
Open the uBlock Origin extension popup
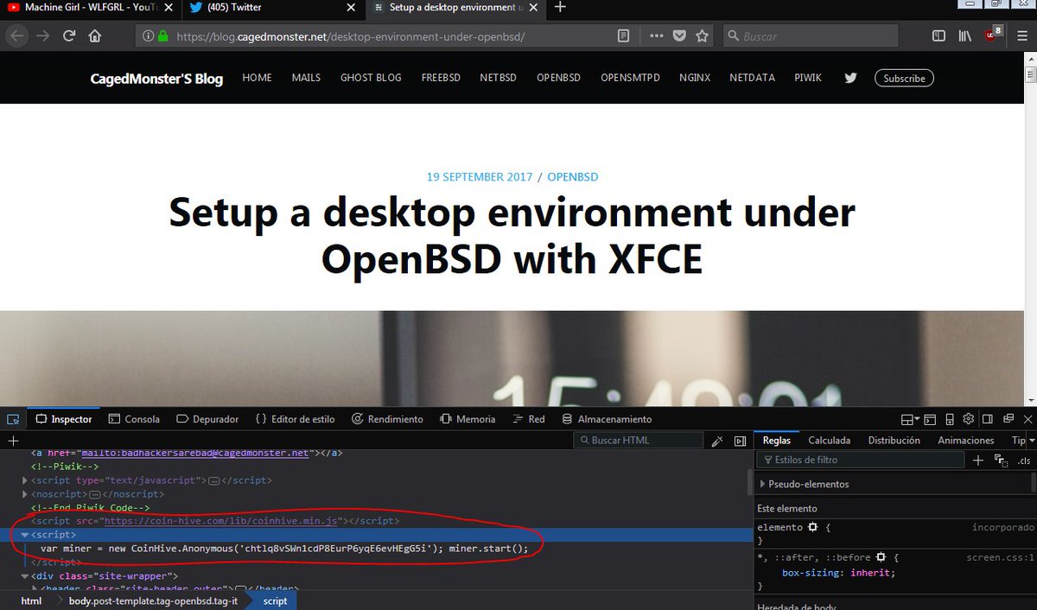(993, 36)
